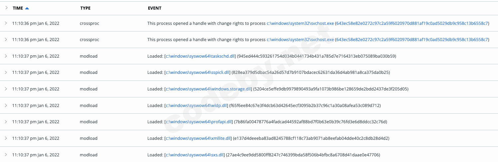Expand the windows.storage.dll modload row
Viewport: 498px width, 162px height.
coord(6,89)
